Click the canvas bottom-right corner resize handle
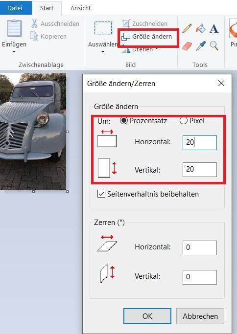The height and width of the screenshot is (334, 237). click(x=68, y=192)
